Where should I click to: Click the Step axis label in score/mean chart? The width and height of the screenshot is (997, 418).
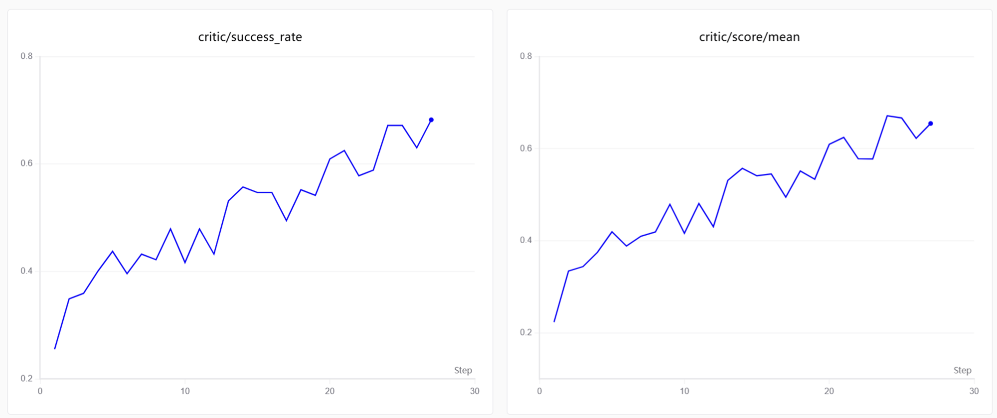coord(962,370)
